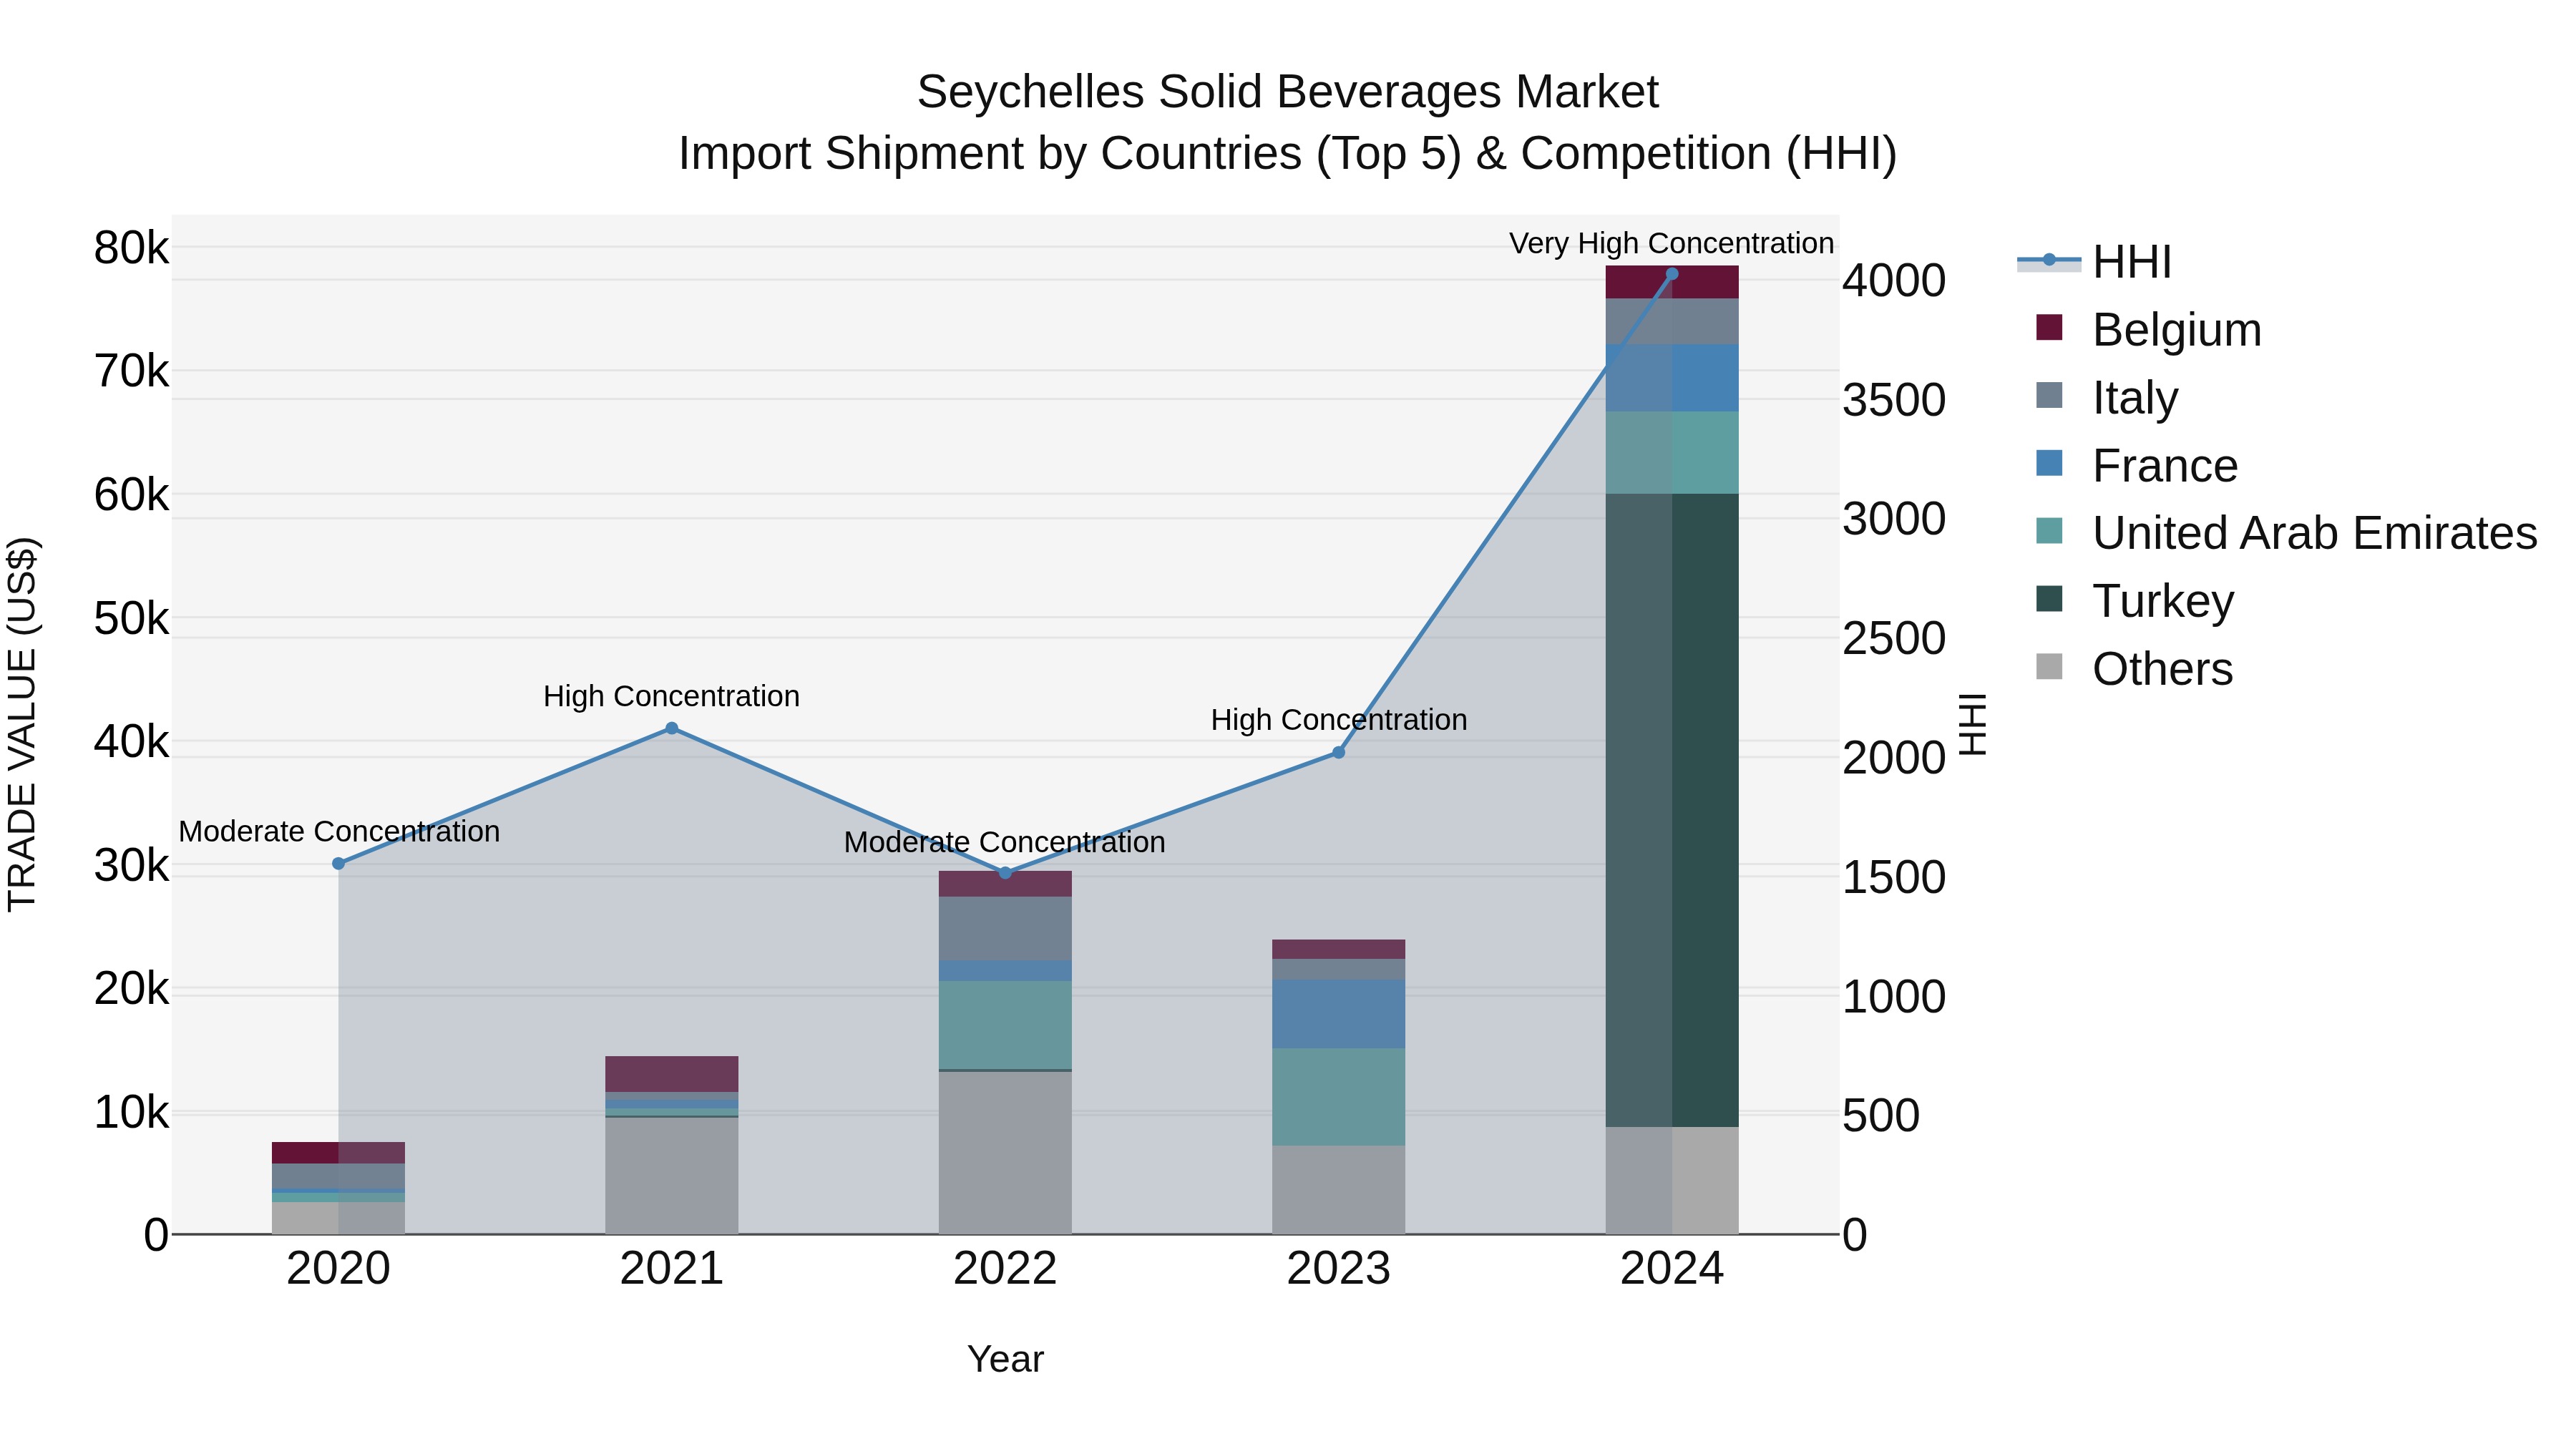Click the HHI line marker for 2024
Screen dimensions: 2576x1449
[x=1672, y=274]
